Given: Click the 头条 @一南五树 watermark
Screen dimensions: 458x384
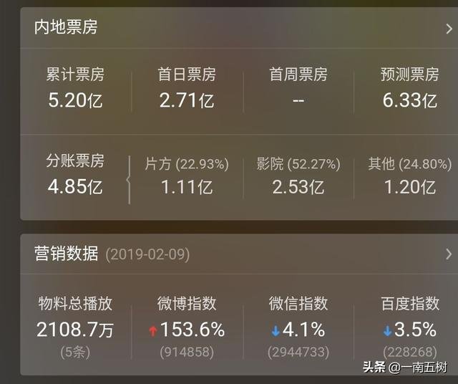Looking at the screenshot, I should coord(405,368).
